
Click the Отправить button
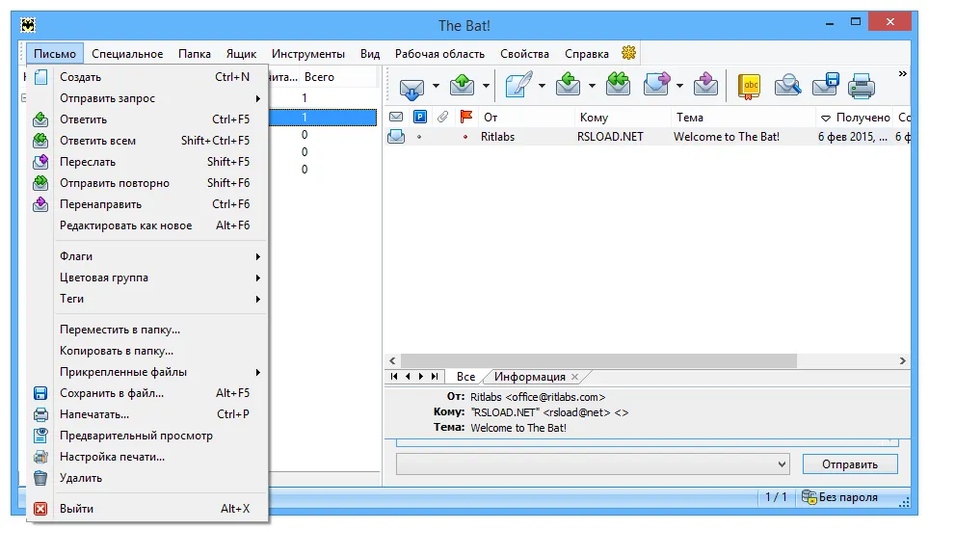850,464
